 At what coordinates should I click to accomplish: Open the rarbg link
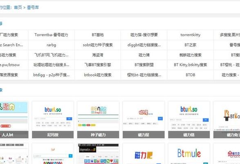pos(51,45)
